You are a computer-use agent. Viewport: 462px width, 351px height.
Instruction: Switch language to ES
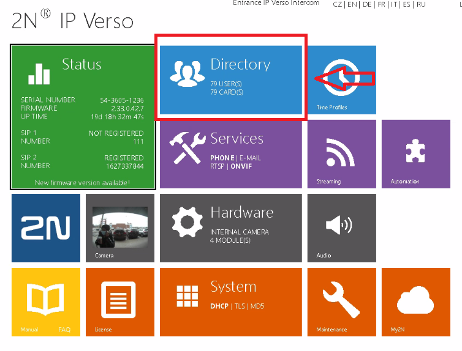click(407, 4)
